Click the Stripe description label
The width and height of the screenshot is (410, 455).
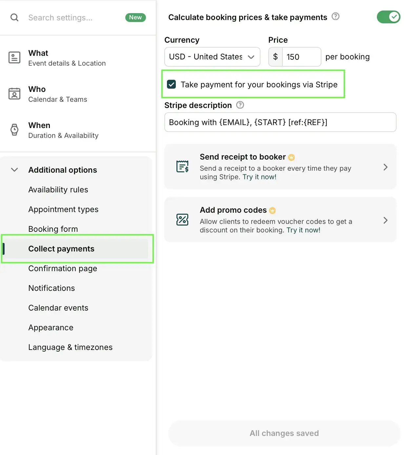point(198,105)
